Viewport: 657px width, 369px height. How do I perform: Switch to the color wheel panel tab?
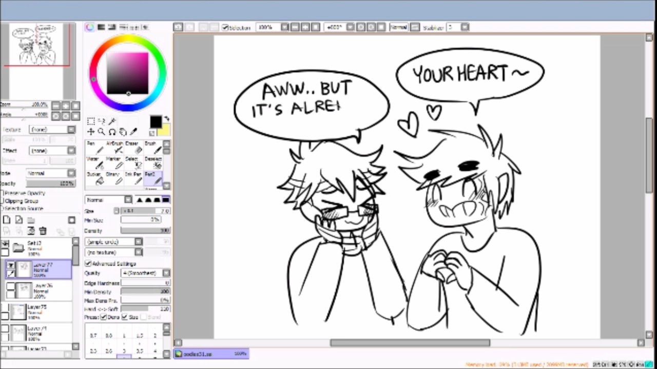90,27
